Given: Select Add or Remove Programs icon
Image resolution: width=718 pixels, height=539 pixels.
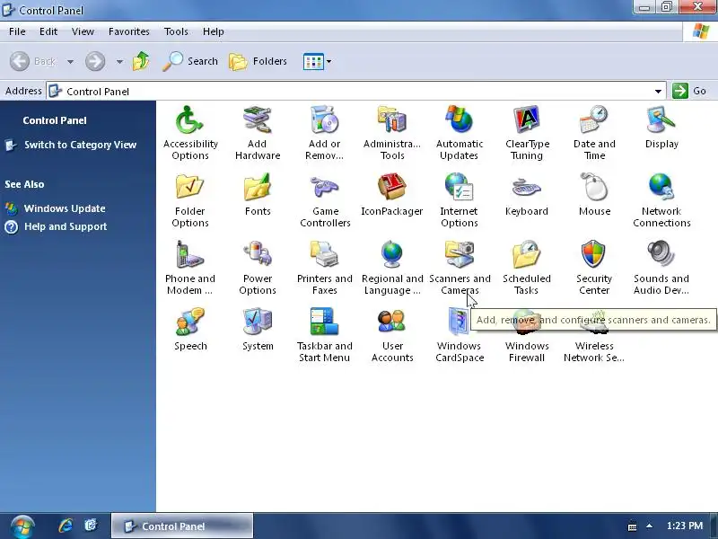Looking at the screenshot, I should click(324, 119).
